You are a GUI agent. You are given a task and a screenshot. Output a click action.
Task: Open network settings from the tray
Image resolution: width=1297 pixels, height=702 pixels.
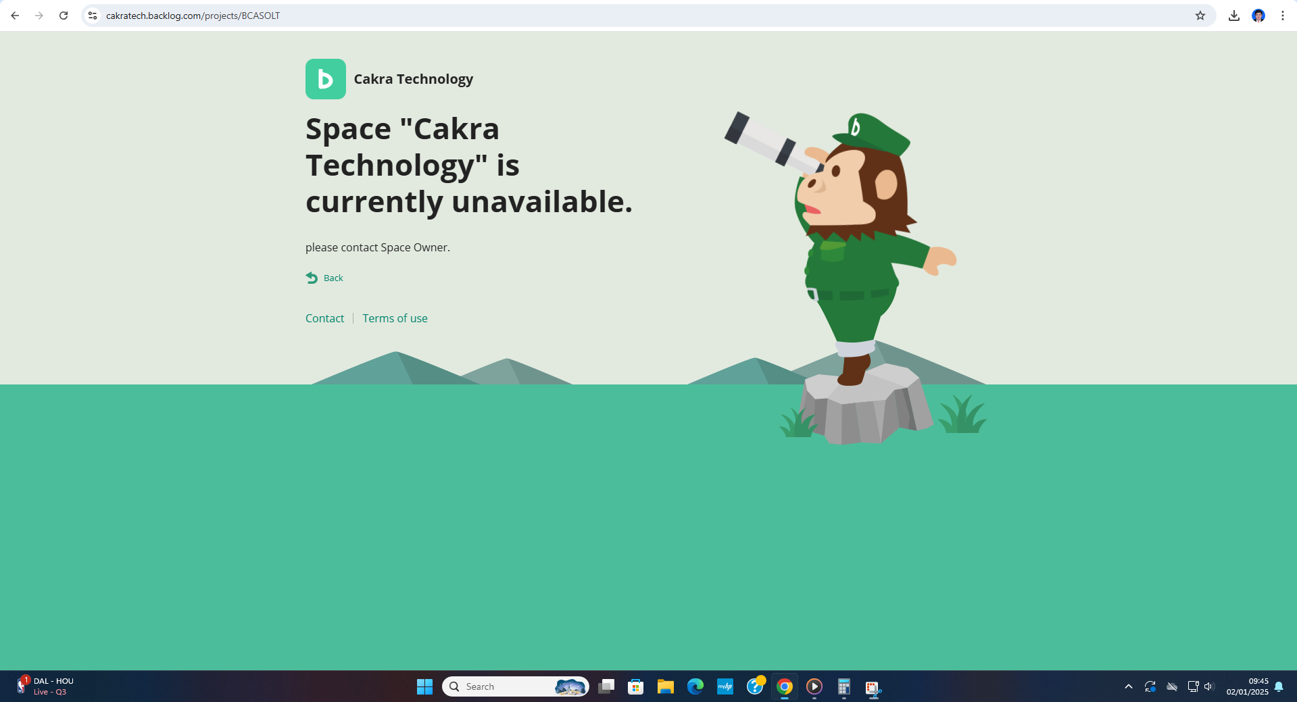pyautogui.click(x=1193, y=686)
